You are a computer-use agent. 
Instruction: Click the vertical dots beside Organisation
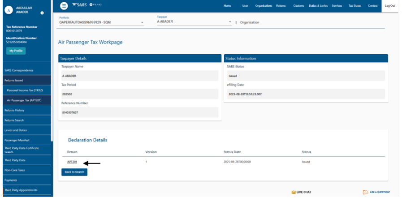point(236,22)
